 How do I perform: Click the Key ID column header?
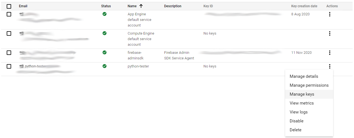click(208, 6)
